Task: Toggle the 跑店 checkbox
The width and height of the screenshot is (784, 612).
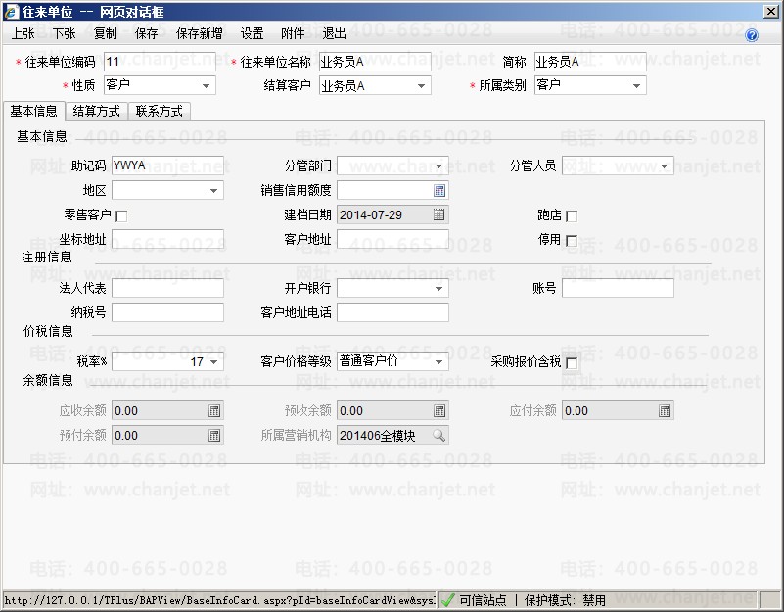Action: (572, 216)
